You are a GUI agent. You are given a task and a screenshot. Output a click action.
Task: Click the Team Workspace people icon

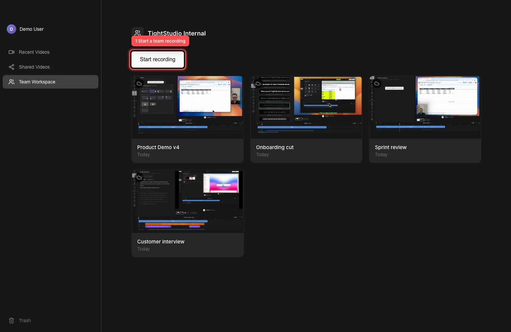pos(11,82)
